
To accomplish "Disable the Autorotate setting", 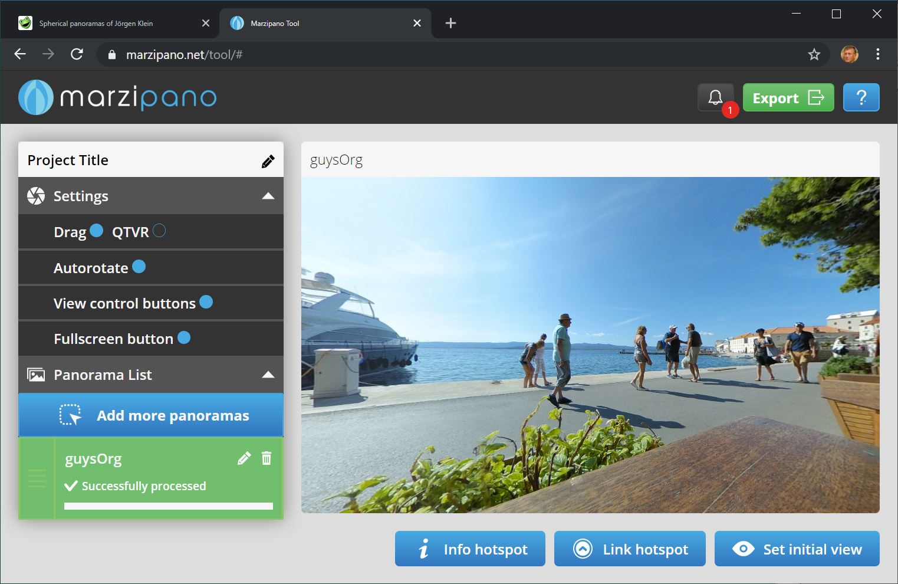I will pos(139,266).
